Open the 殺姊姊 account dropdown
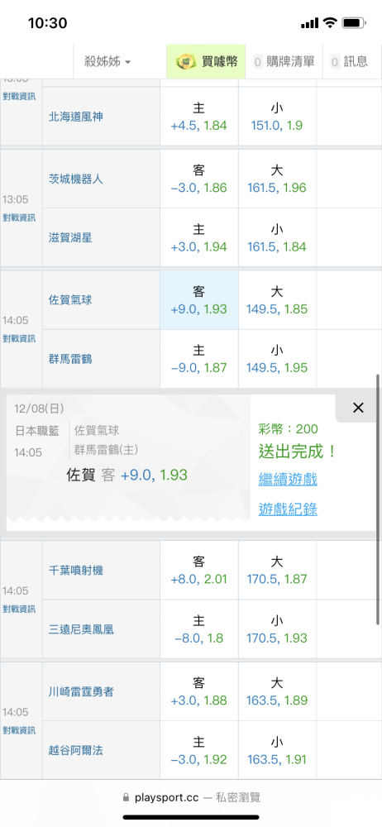The height and width of the screenshot is (827, 382). pos(107,62)
